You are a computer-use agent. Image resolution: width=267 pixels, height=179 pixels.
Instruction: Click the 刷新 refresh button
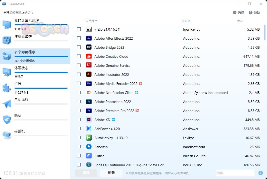click(x=111, y=173)
